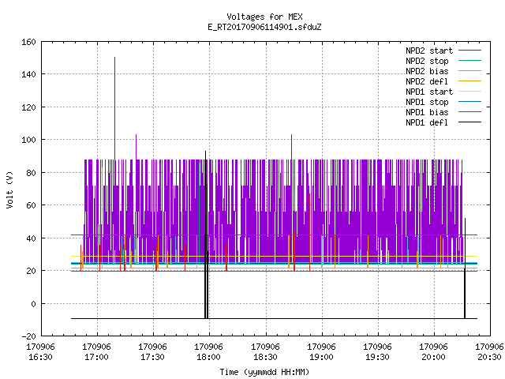Viewport: 505px width, 379px height.
Task: Click the 160 y-axis tick label
Action: tap(28, 42)
